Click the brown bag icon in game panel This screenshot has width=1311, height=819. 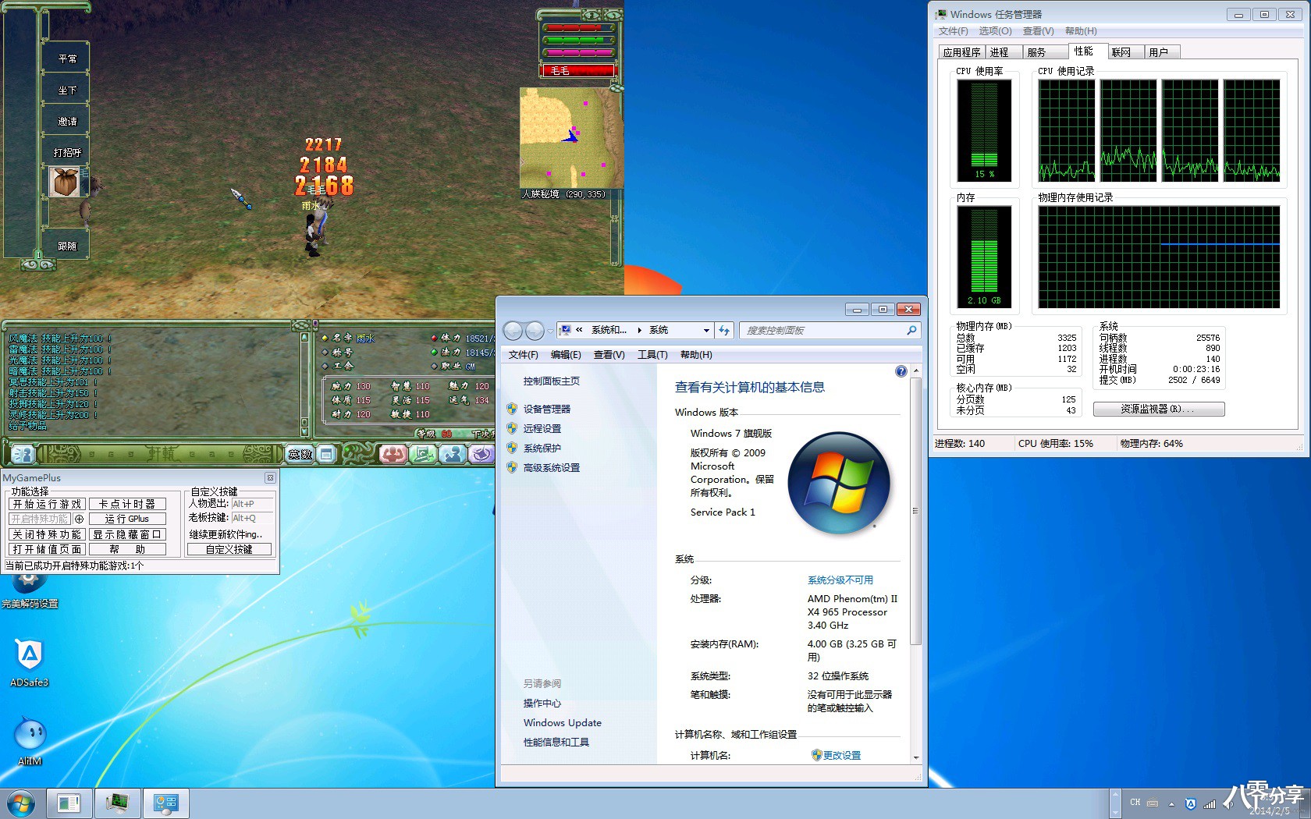[64, 182]
